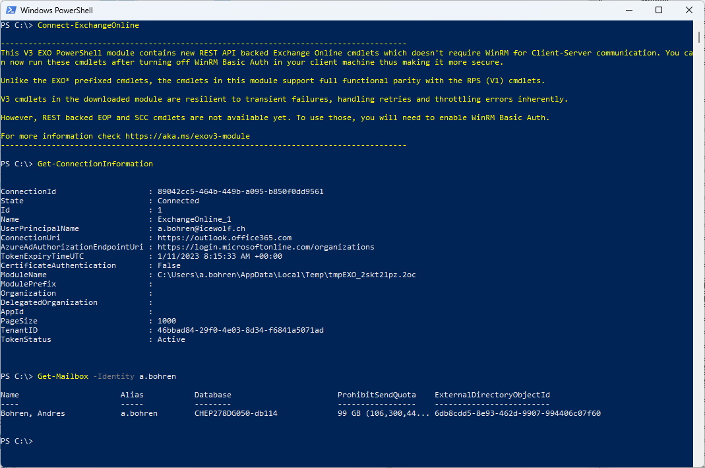This screenshot has width=705, height=468.
Task: Click the PowerShell icon in the title bar
Action: 11,10
